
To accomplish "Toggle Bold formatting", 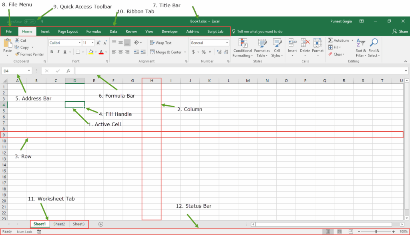I will coord(52,52).
